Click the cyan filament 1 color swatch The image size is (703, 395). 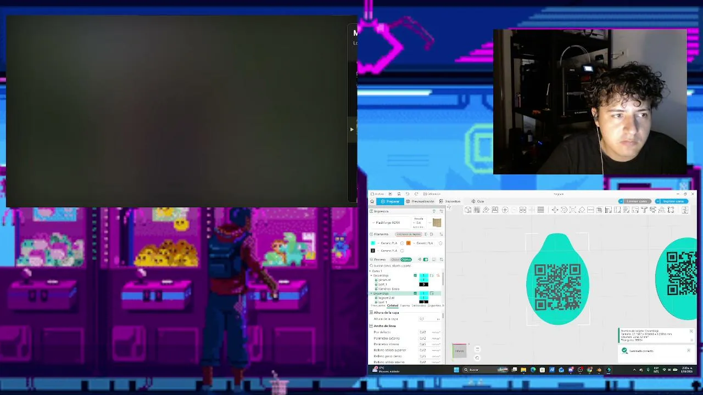tap(373, 243)
